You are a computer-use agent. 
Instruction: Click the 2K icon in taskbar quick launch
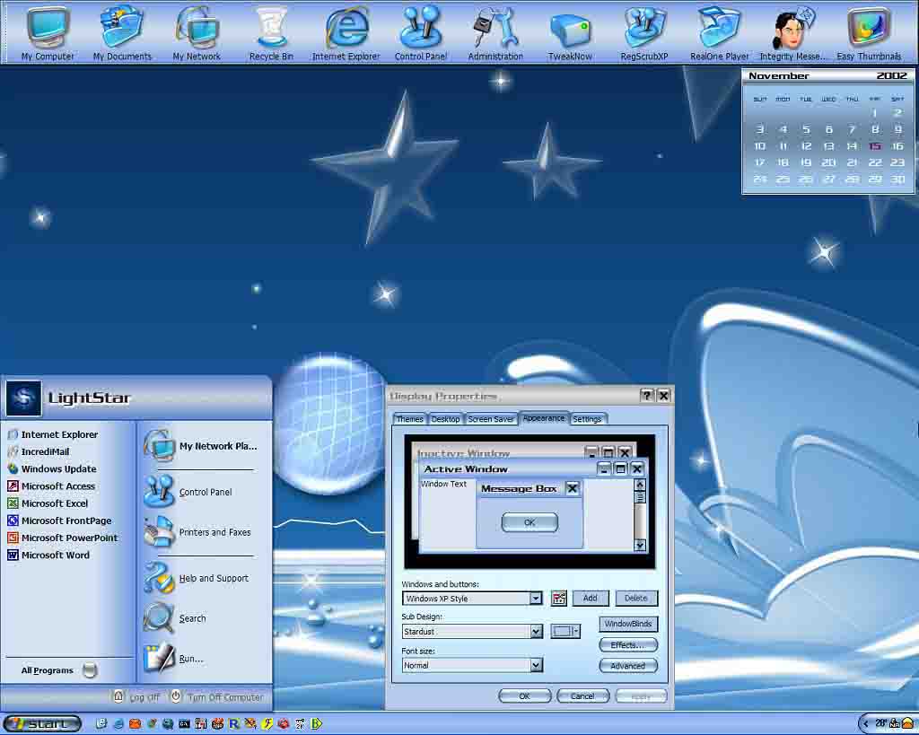(300, 724)
